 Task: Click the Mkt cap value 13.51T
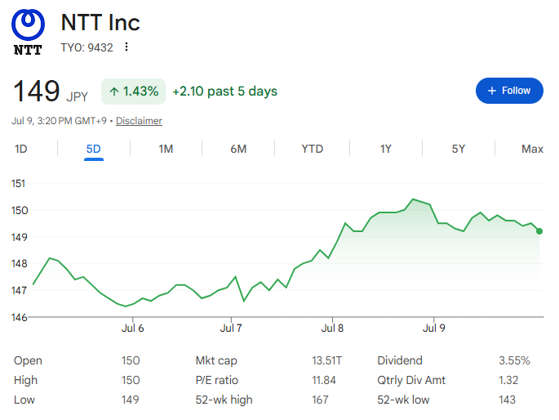326,361
